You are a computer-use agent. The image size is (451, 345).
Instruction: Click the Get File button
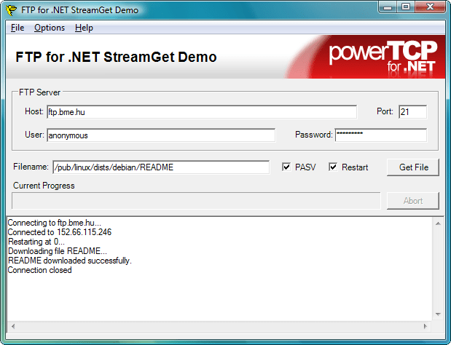coord(413,167)
